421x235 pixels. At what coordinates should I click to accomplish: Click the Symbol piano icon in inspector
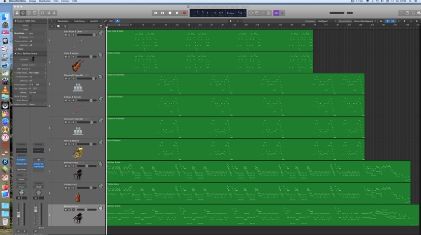click(x=33, y=60)
